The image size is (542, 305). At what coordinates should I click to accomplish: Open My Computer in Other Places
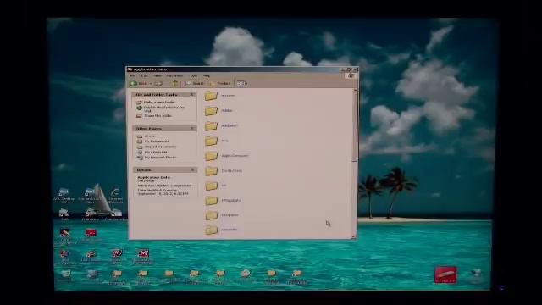(x=156, y=152)
